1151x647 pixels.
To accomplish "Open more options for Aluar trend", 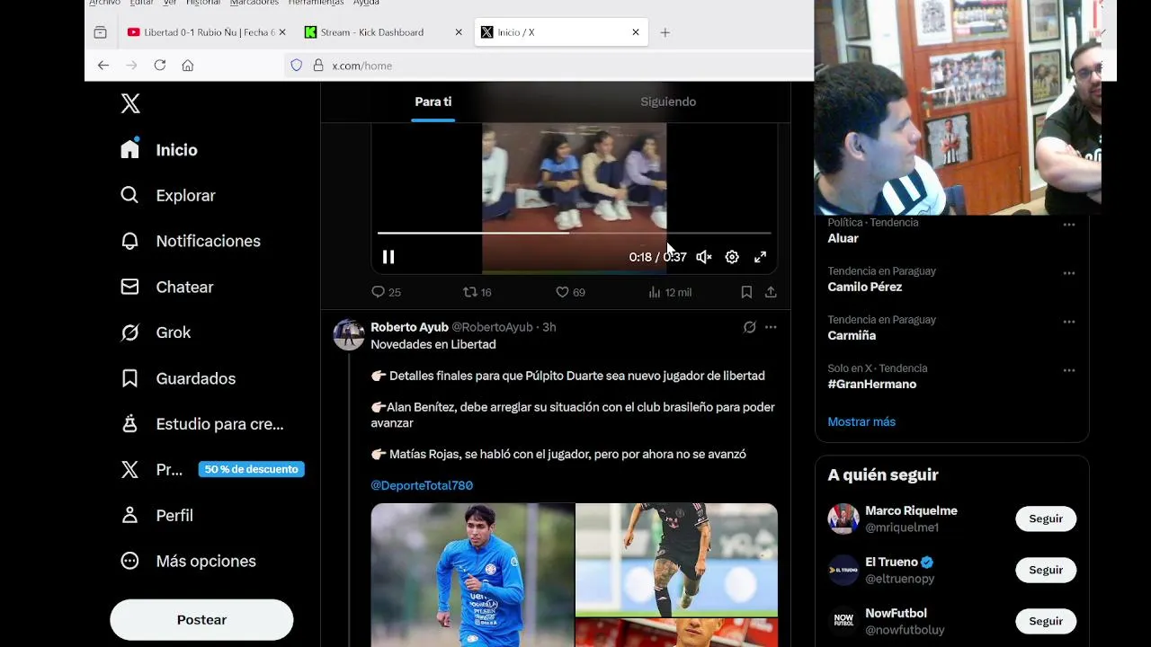I will 1069,225.
